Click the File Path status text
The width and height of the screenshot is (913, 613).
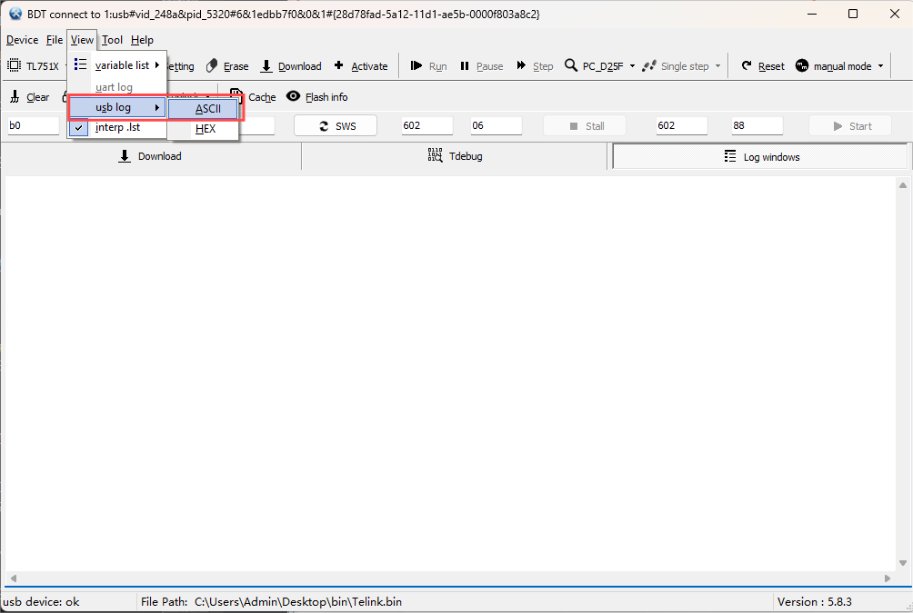coord(271,602)
